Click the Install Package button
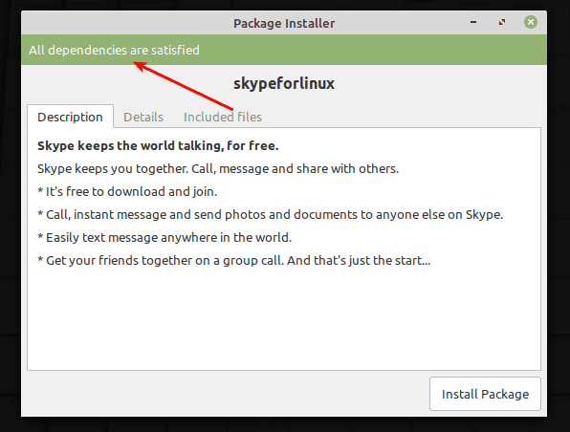The image size is (570, 432). [485, 394]
